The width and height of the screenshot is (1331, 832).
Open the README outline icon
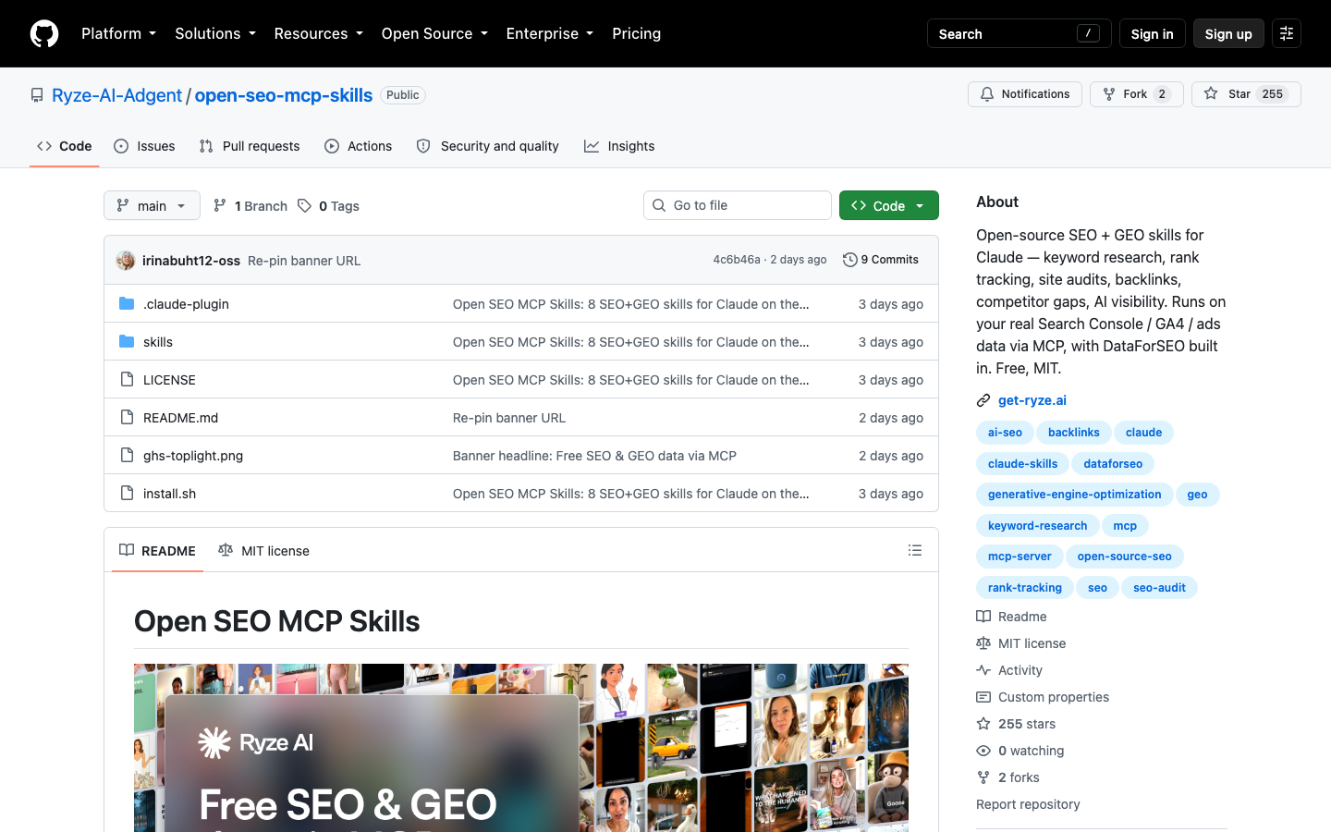tap(915, 550)
